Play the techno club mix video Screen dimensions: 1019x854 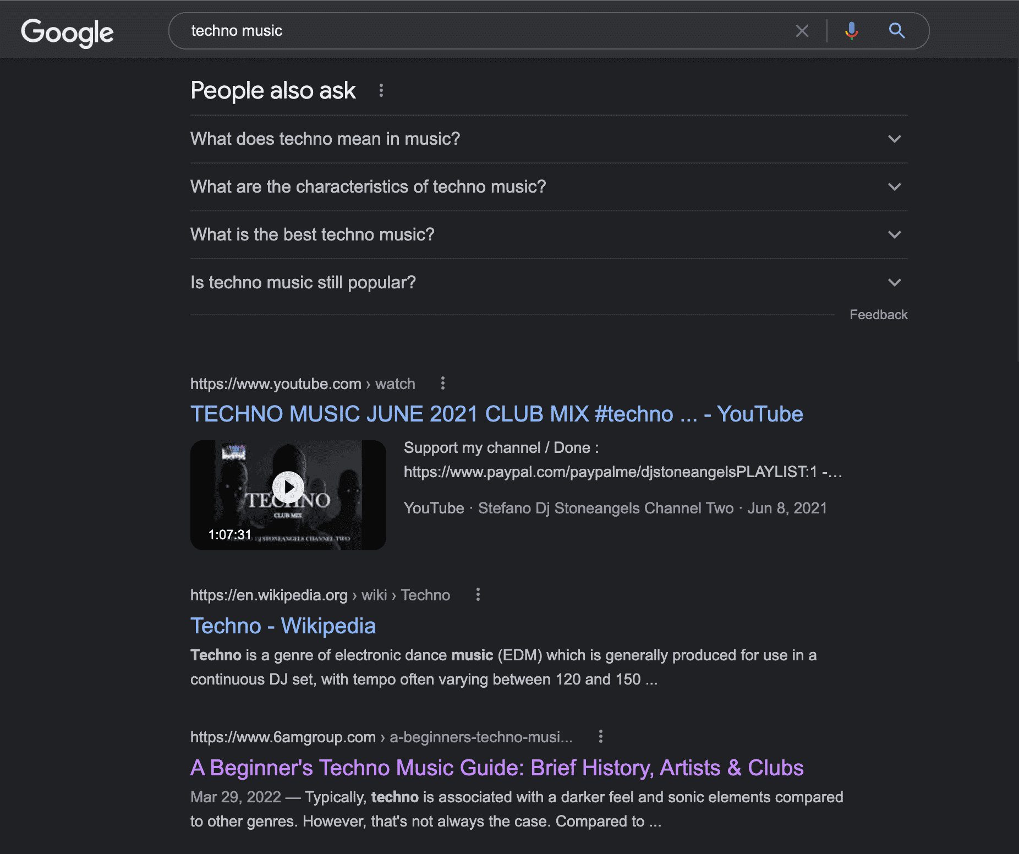[288, 488]
